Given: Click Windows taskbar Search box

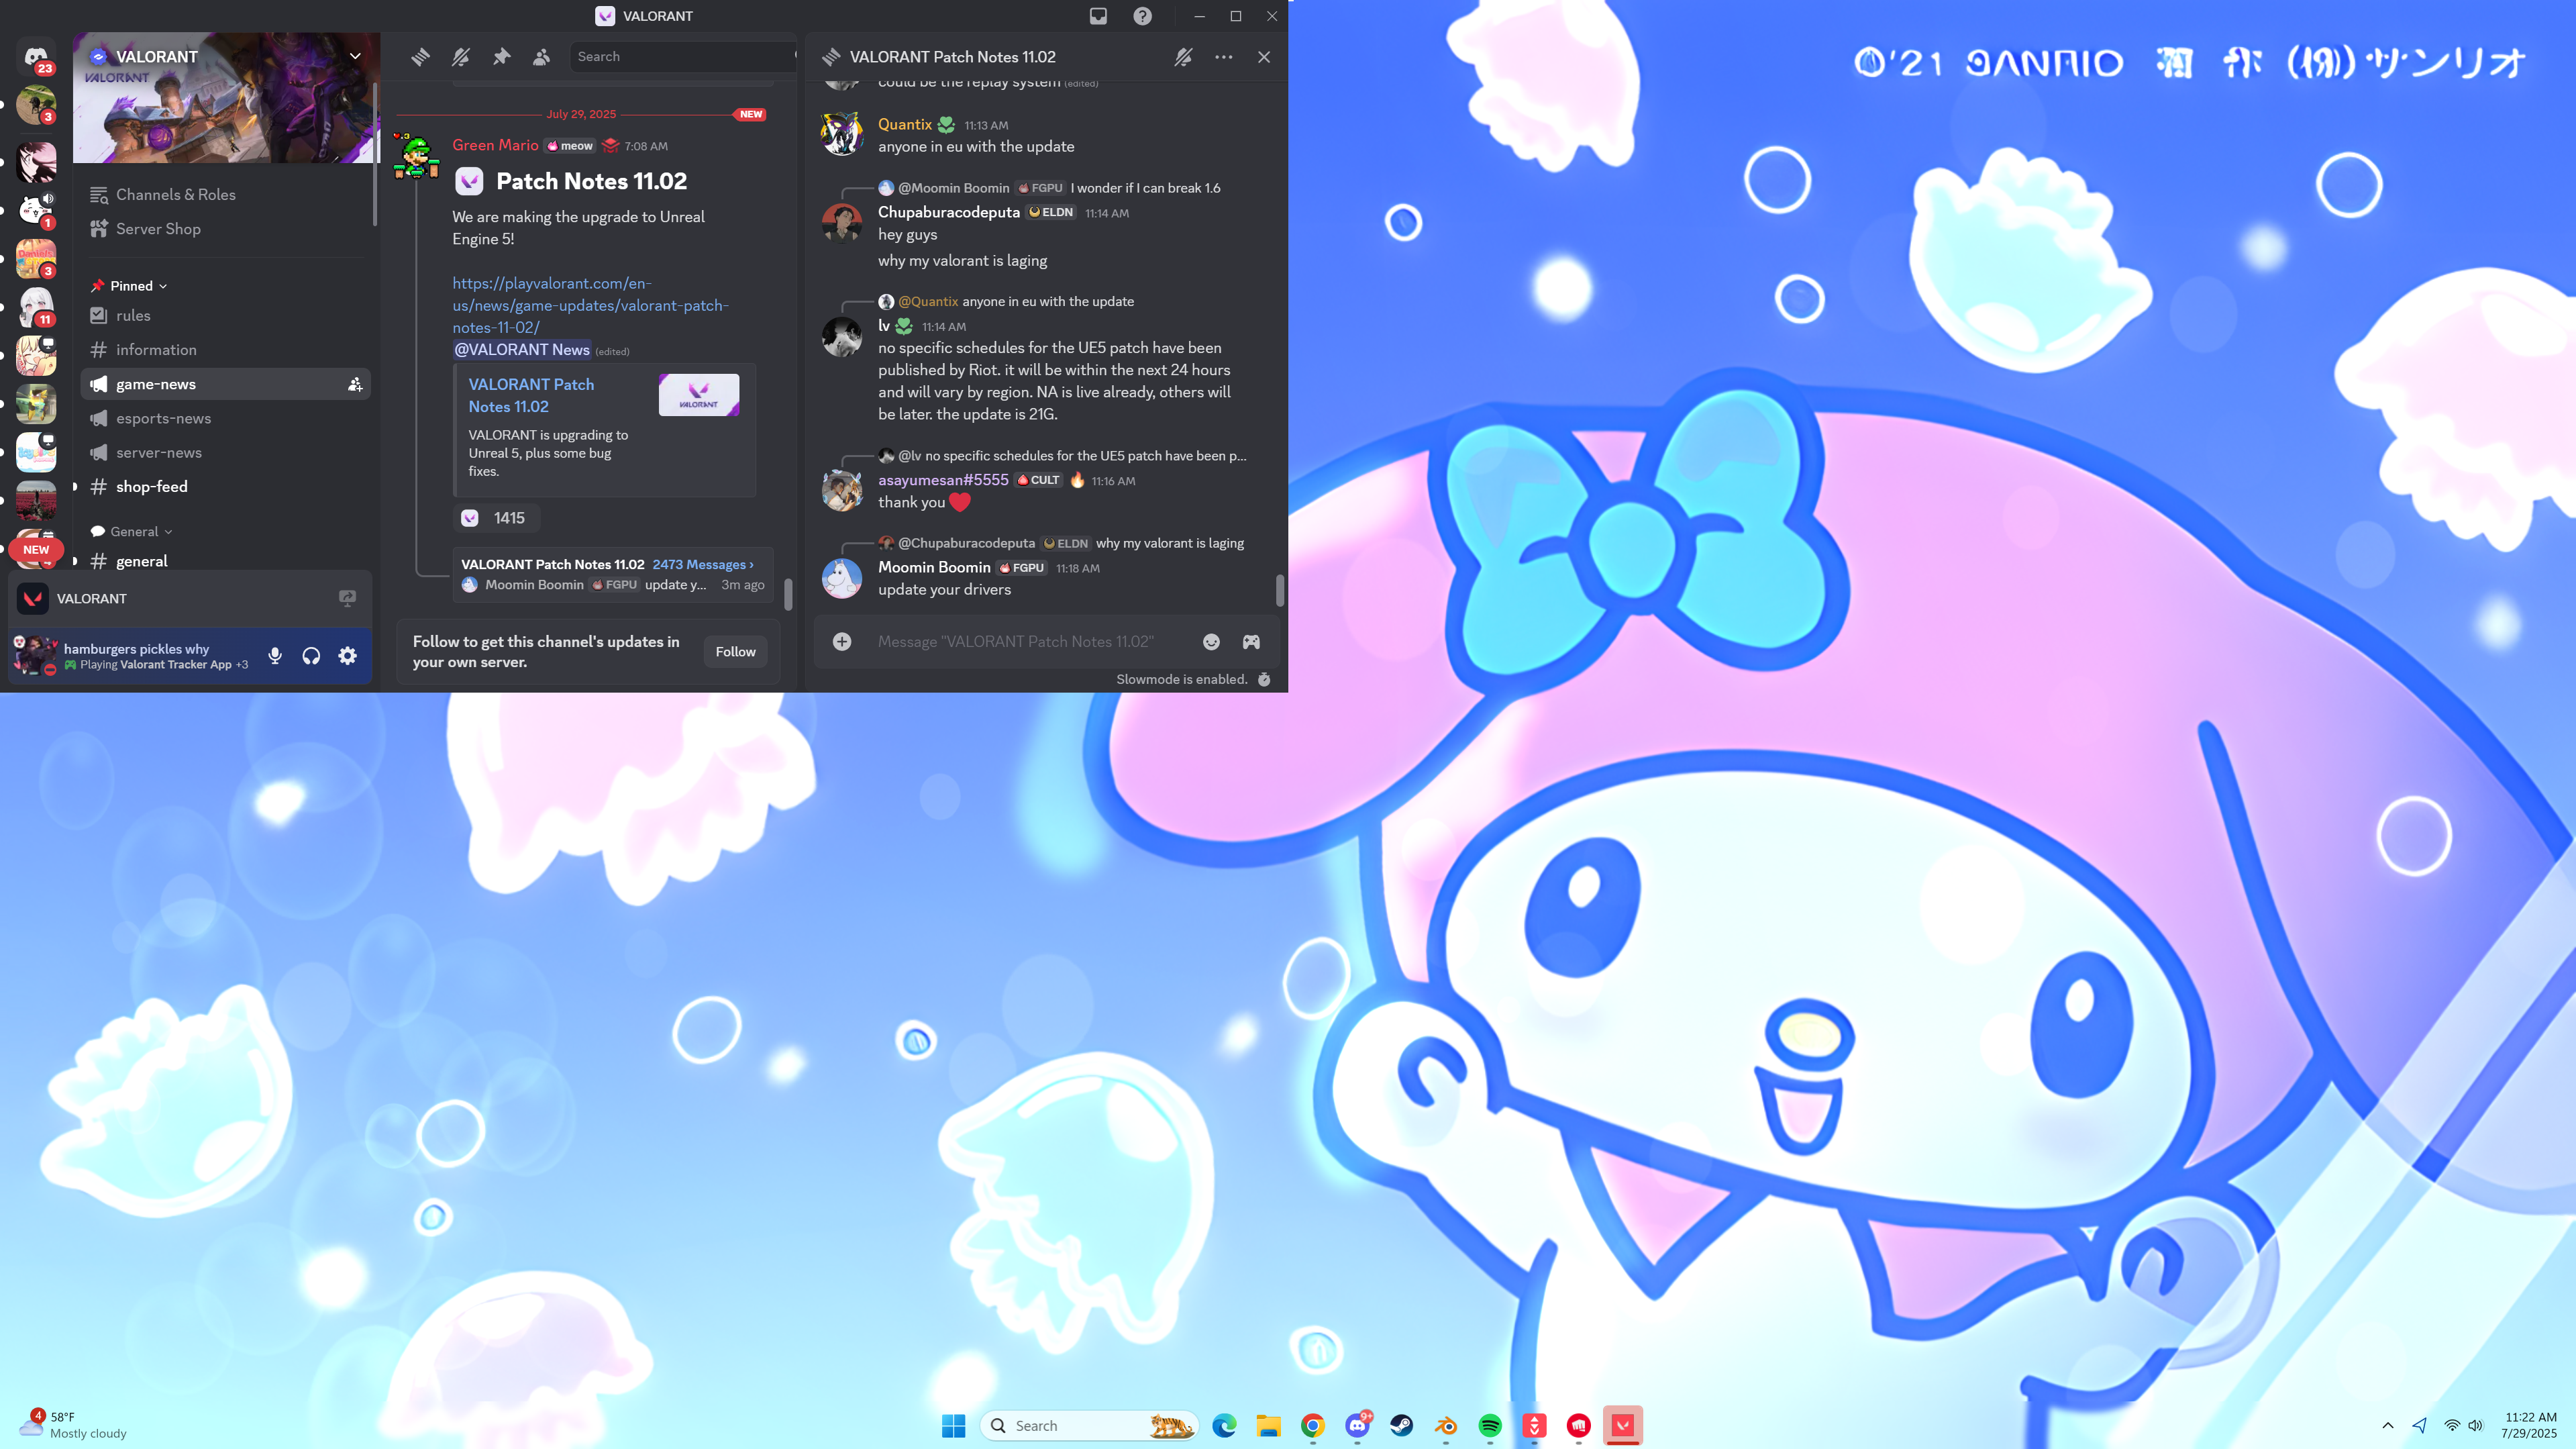Looking at the screenshot, I should [1088, 1425].
